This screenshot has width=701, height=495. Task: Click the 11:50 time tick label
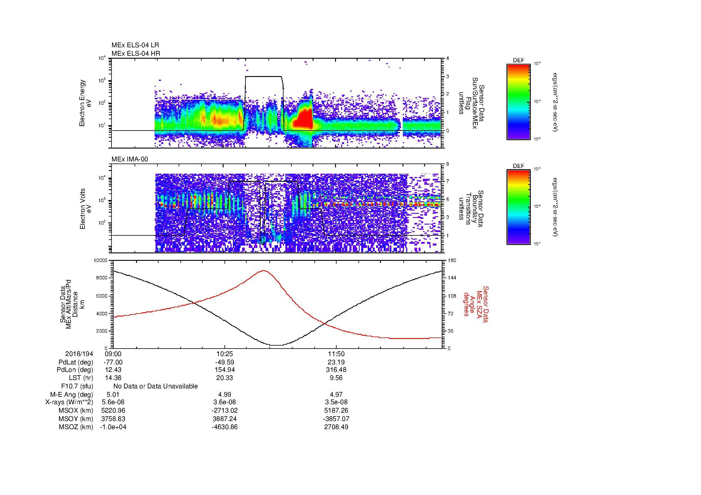336,354
